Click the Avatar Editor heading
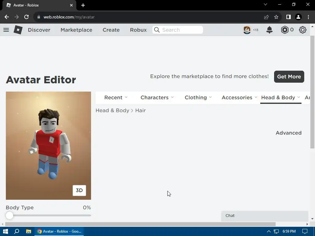The height and width of the screenshot is (236, 315). tap(41, 80)
